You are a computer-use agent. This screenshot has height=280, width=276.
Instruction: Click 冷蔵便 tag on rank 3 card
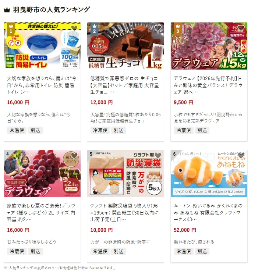click(x=184, y=130)
